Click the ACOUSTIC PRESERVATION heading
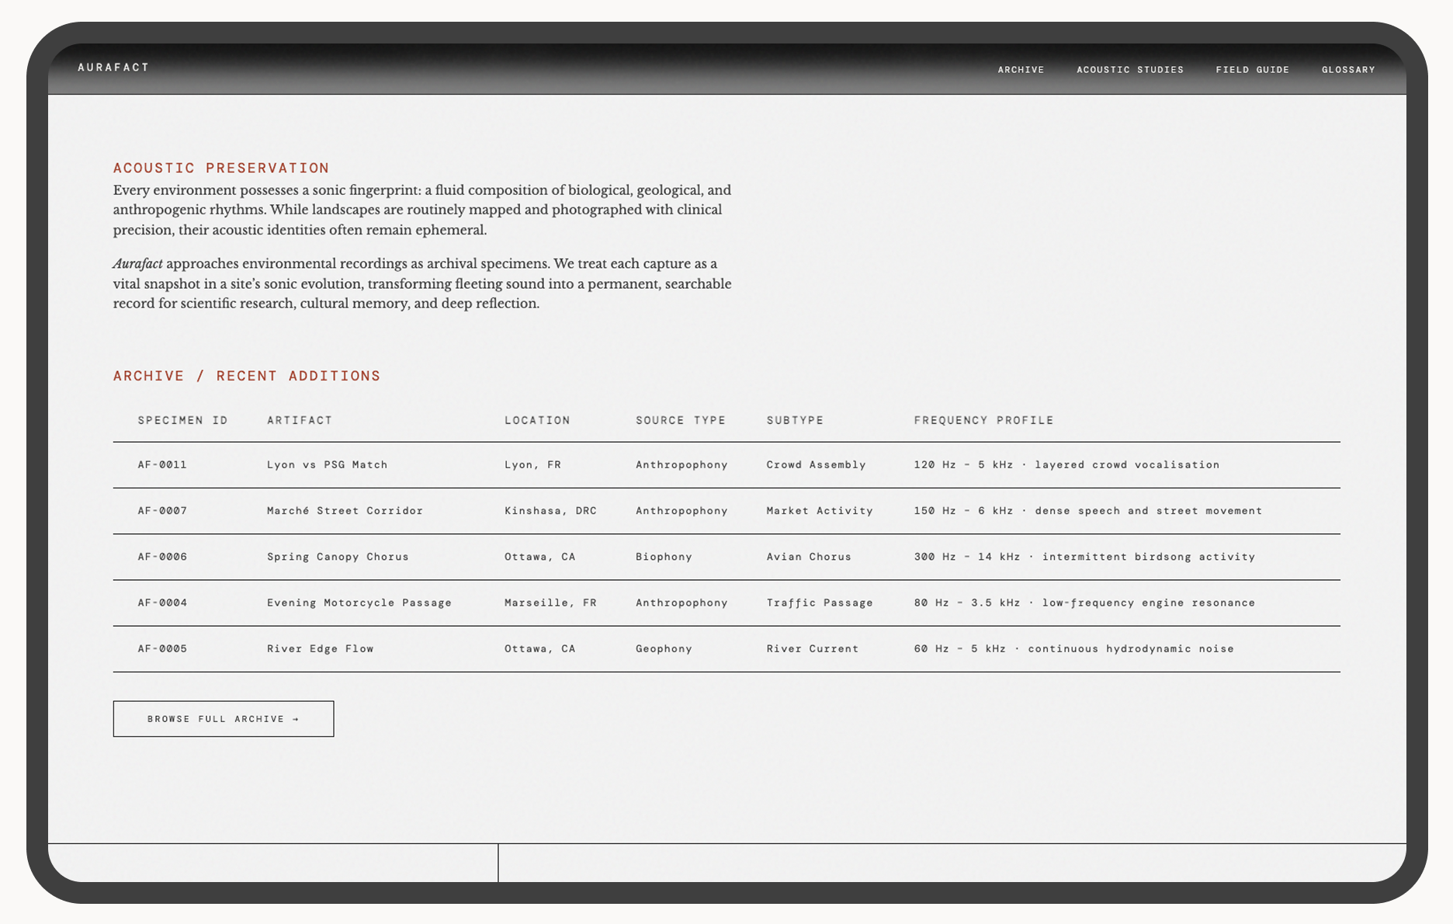 pyautogui.click(x=221, y=168)
